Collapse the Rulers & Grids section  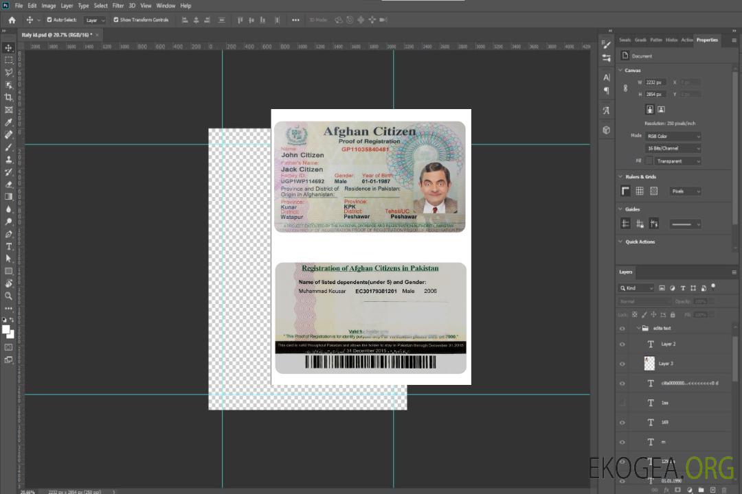point(621,177)
